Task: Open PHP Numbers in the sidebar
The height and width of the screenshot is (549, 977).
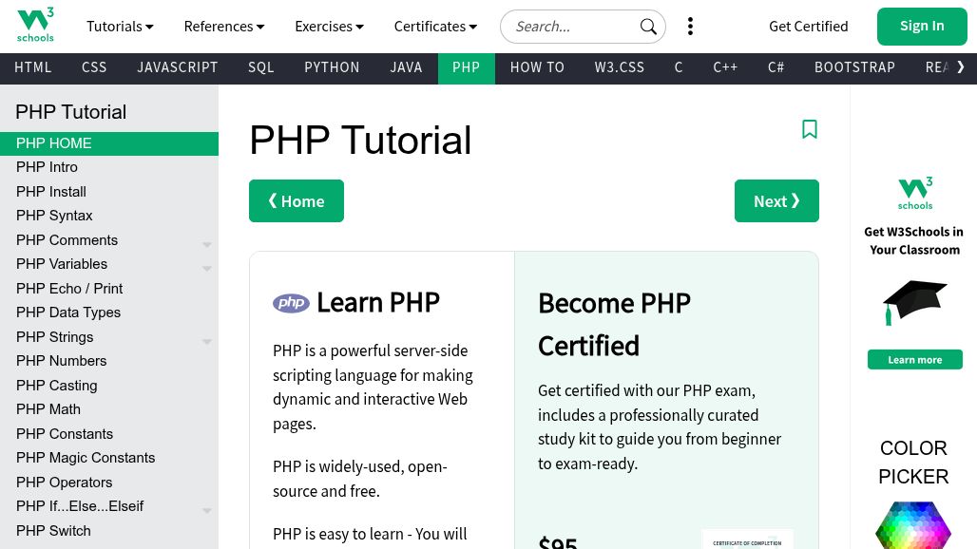Action: click(x=109, y=361)
